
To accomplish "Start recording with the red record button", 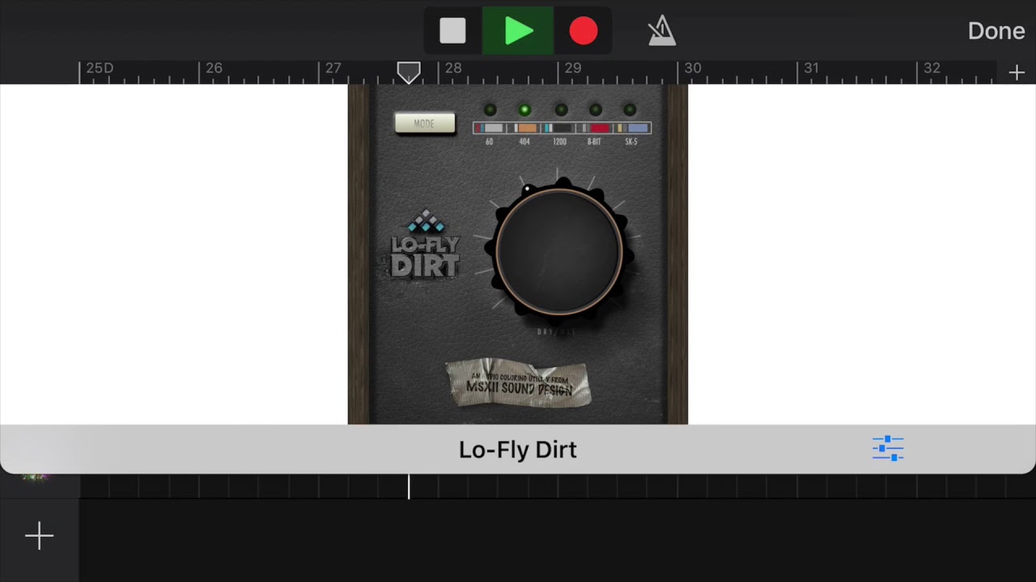I will point(584,31).
